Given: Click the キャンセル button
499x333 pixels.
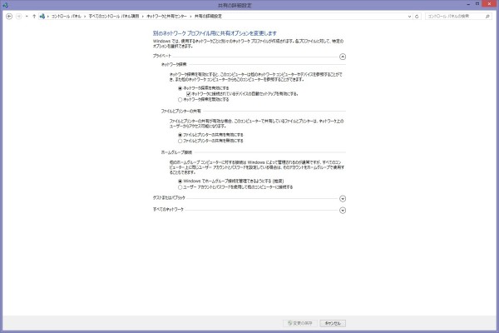Looking at the screenshot, I should click(x=333, y=322).
